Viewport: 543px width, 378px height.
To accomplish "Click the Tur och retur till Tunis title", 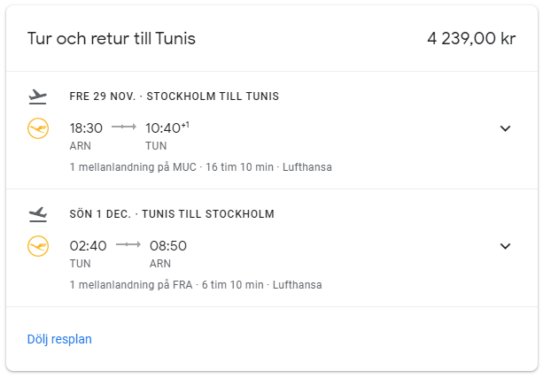I will [112, 39].
